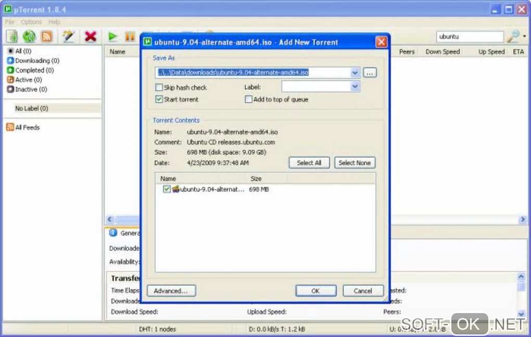
Task: Click the Create New Torrent wand icon
Action: click(x=68, y=36)
